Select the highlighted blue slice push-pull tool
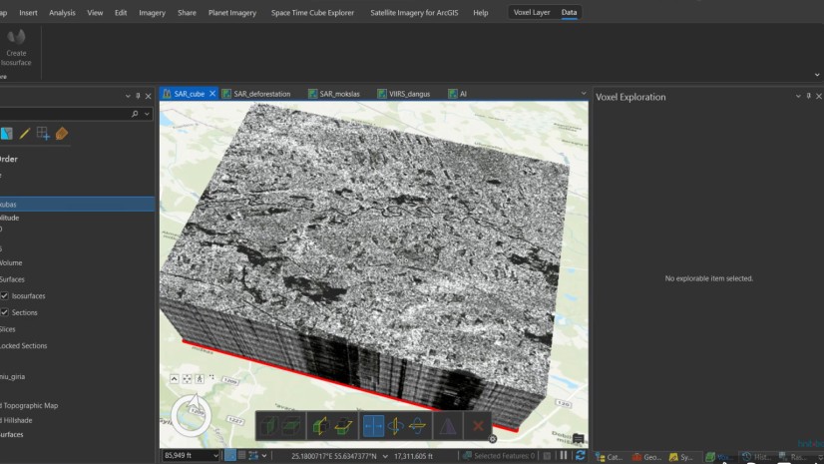 click(x=373, y=426)
